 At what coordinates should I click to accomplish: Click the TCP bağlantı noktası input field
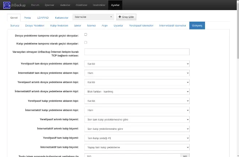click(137, 52)
